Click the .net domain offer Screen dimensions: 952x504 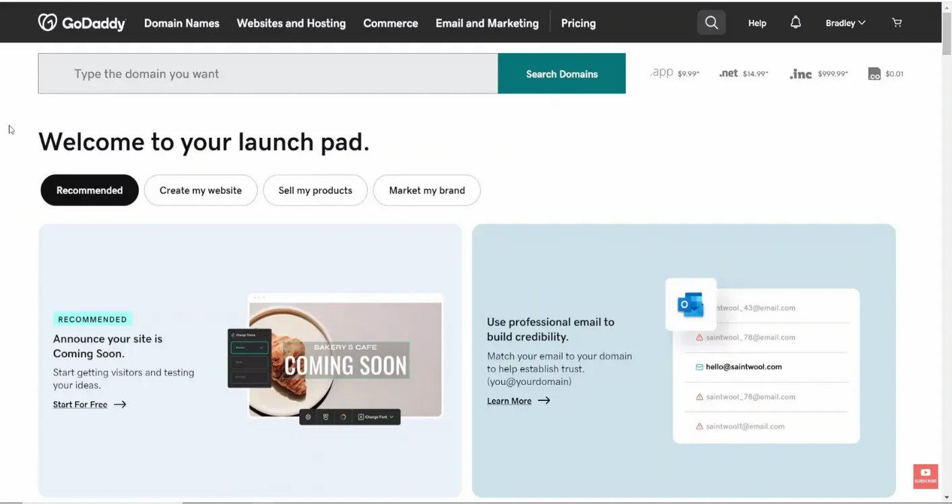[743, 73]
